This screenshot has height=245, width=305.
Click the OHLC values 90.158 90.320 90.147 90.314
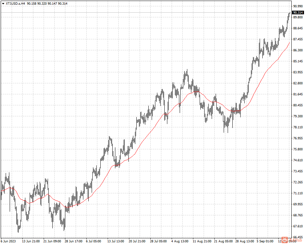47,3
